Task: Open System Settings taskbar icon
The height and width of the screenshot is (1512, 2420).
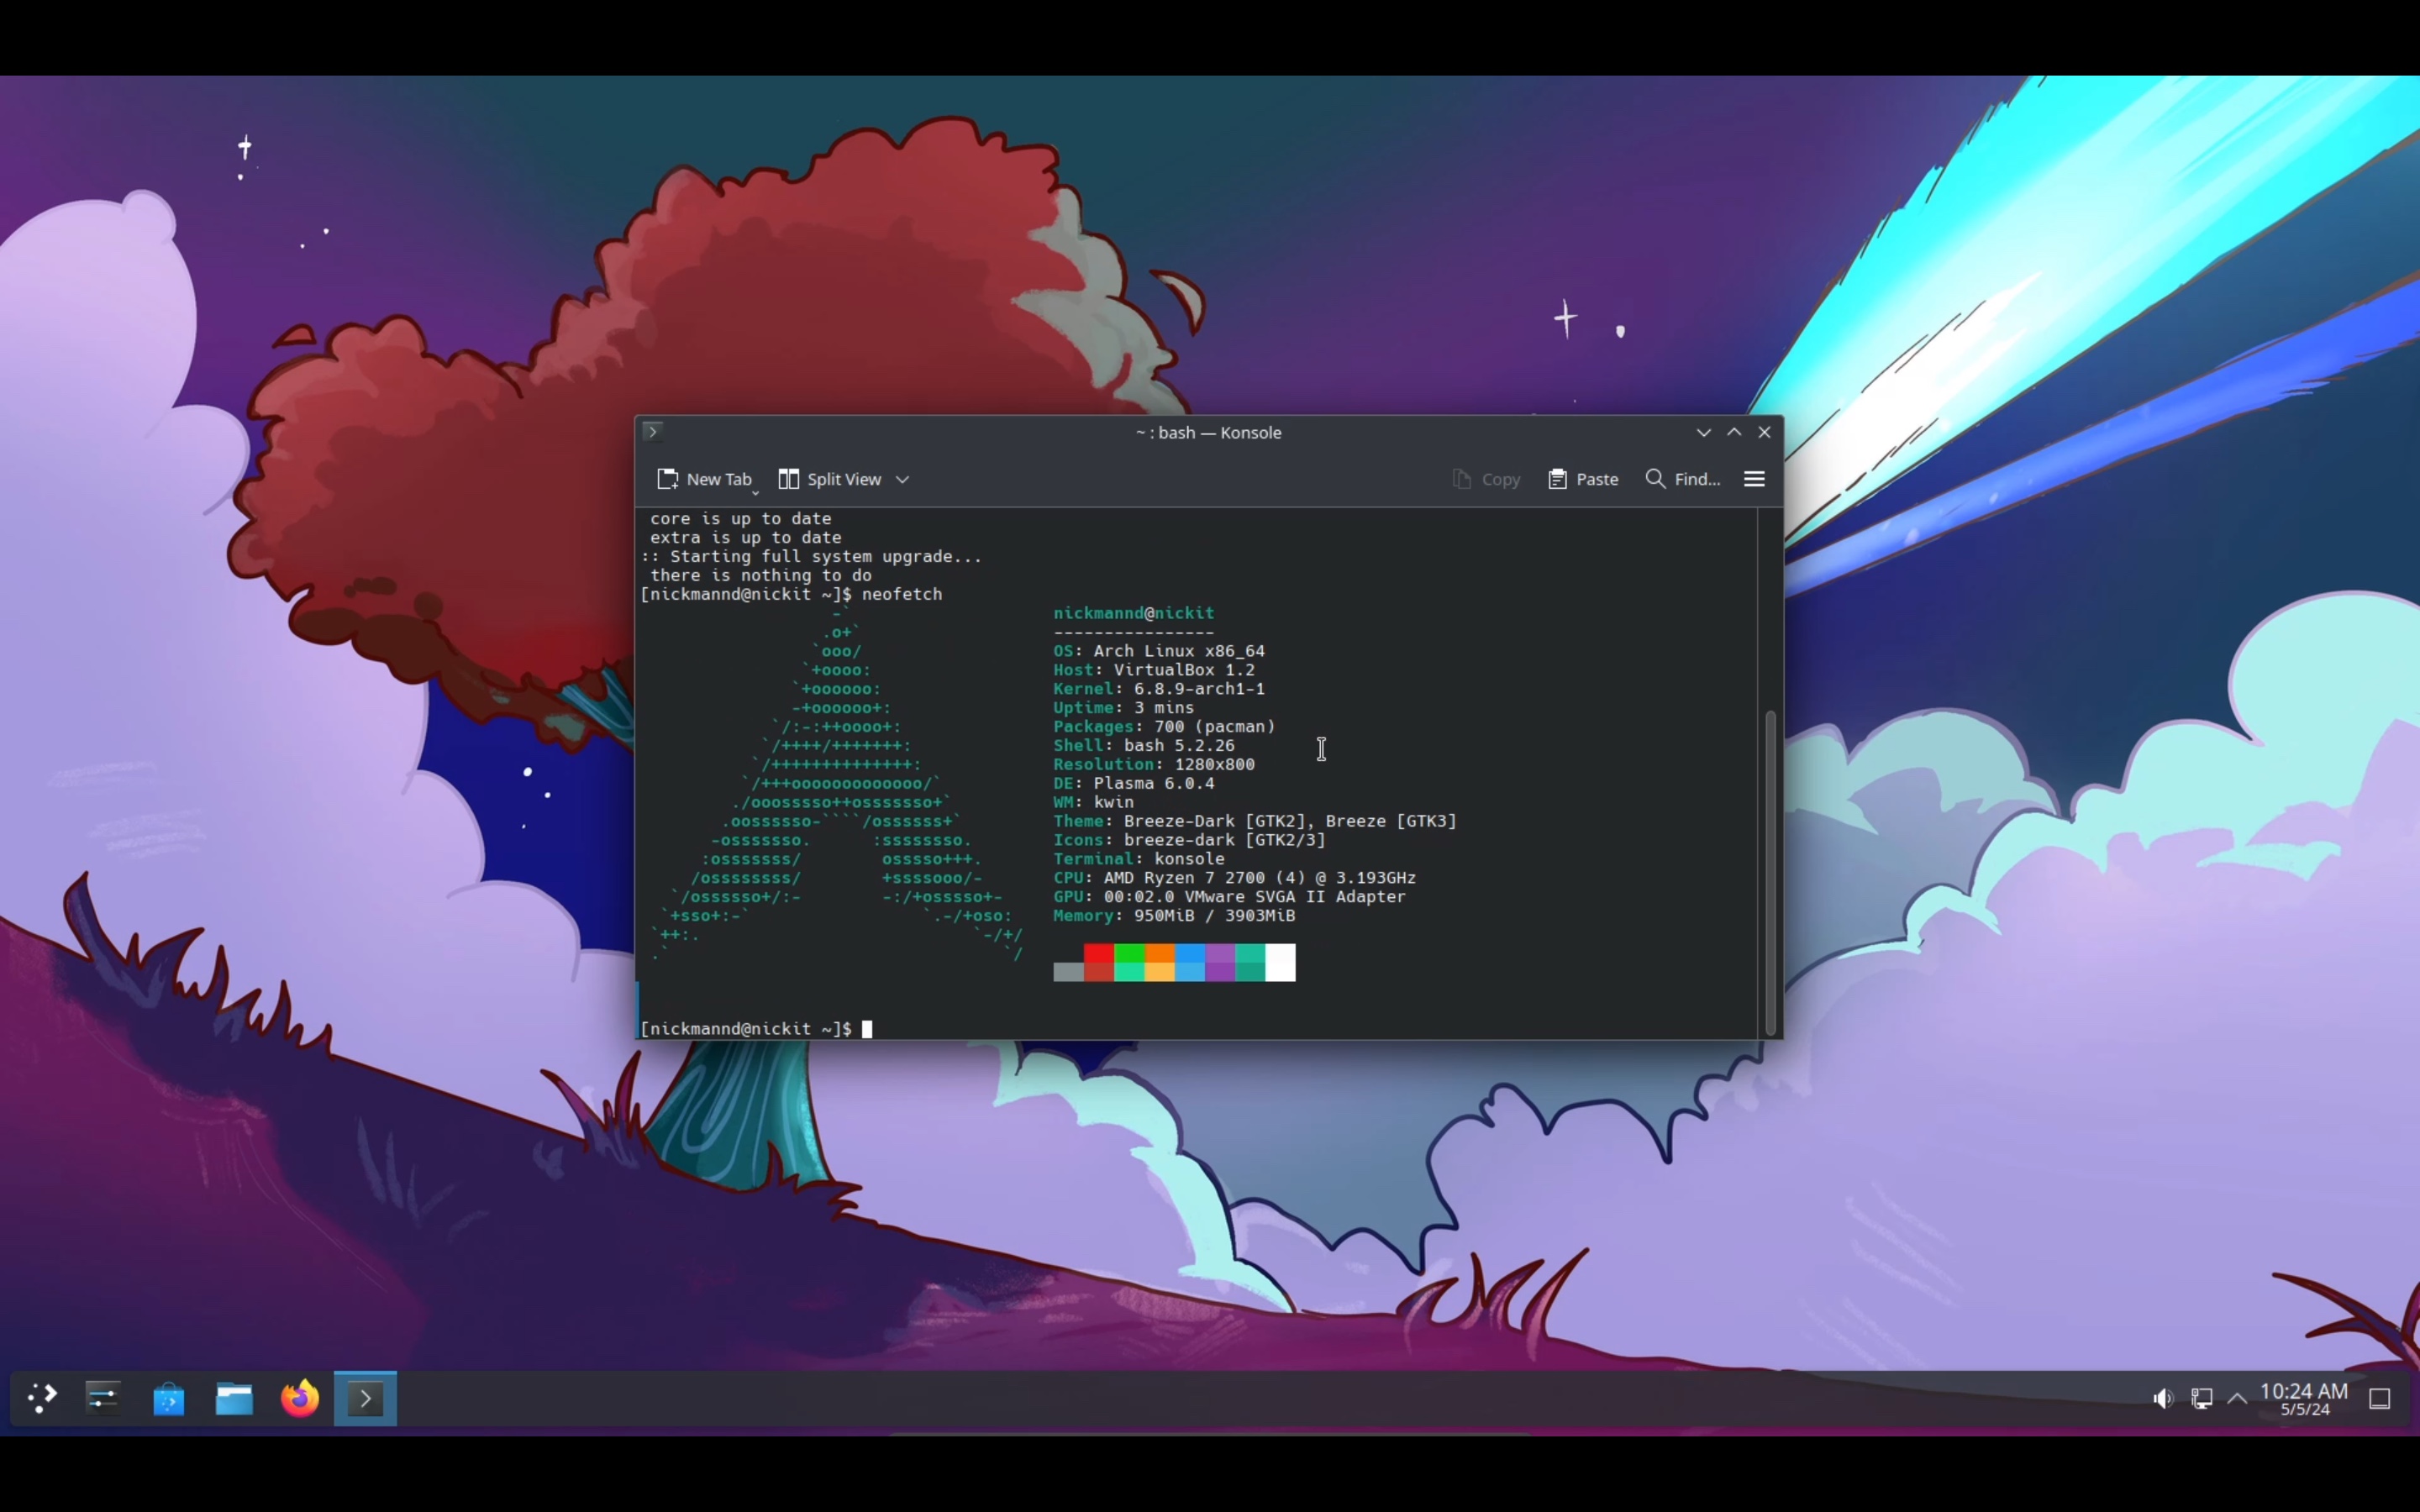Action: (x=102, y=1398)
